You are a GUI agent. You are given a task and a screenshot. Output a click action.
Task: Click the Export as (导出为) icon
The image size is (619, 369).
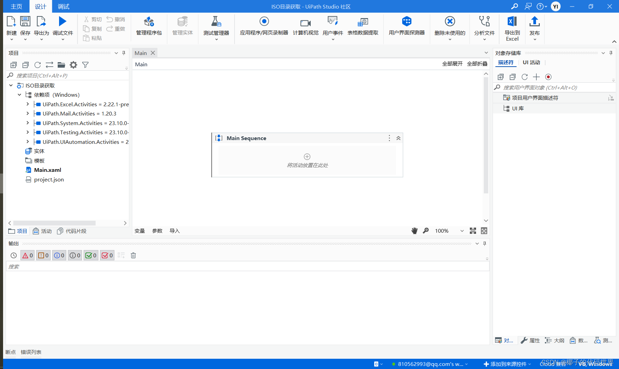pyautogui.click(x=41, y=22)
